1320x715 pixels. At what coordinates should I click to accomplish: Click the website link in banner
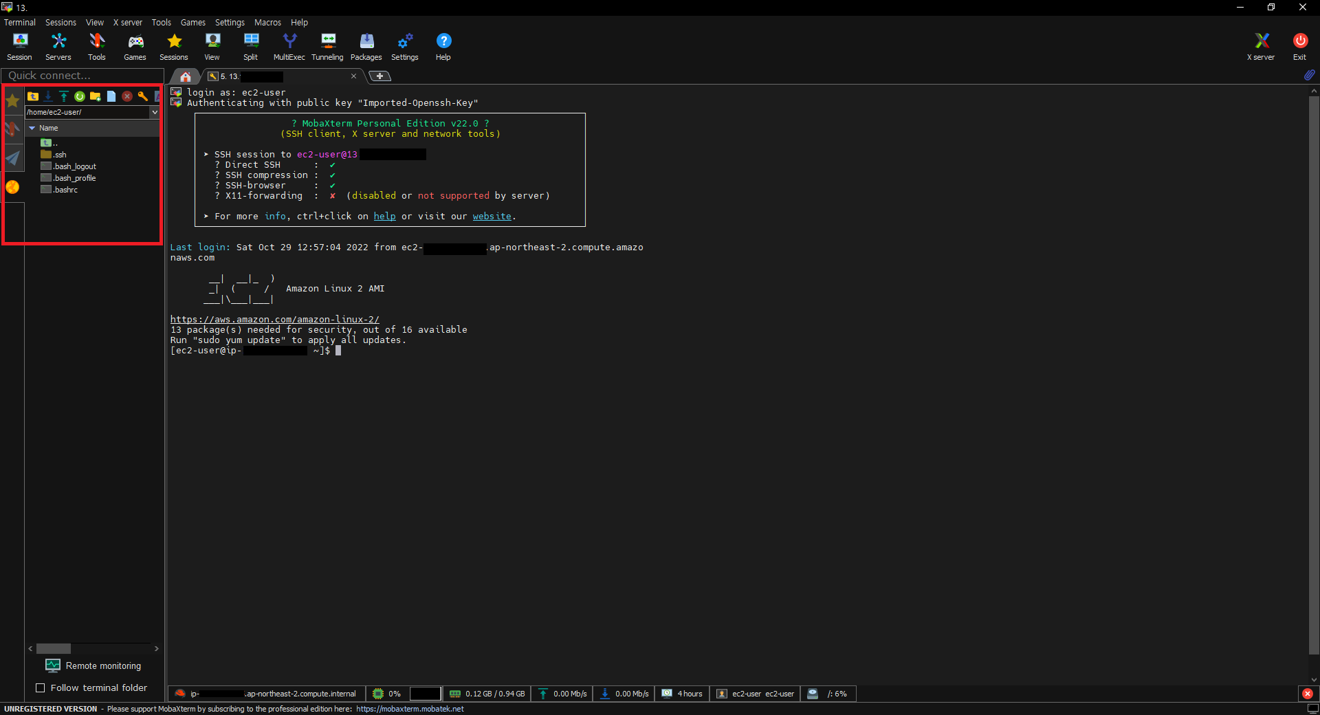pos(492,216)
